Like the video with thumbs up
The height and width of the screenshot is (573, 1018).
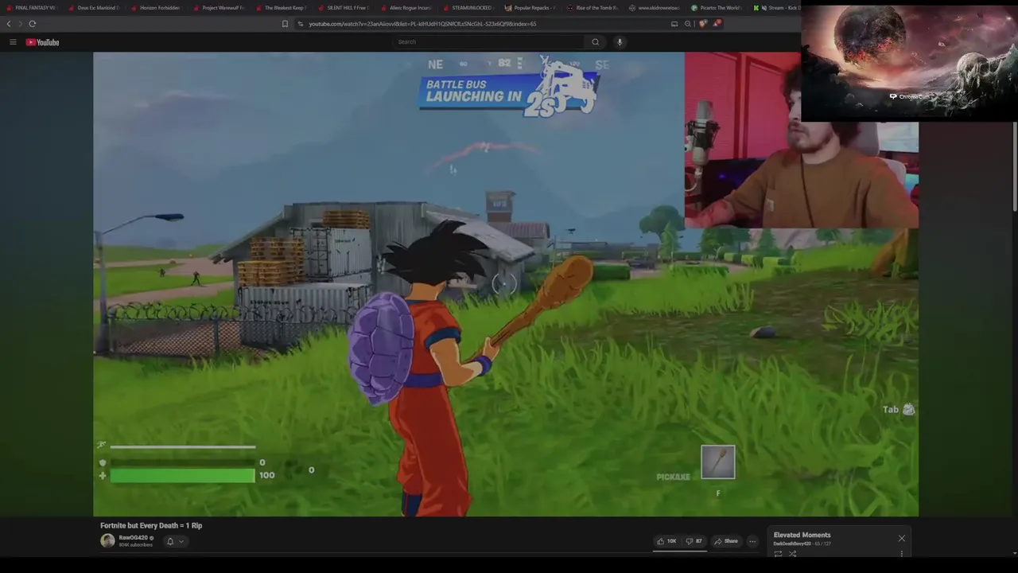[x=666, y=541]
